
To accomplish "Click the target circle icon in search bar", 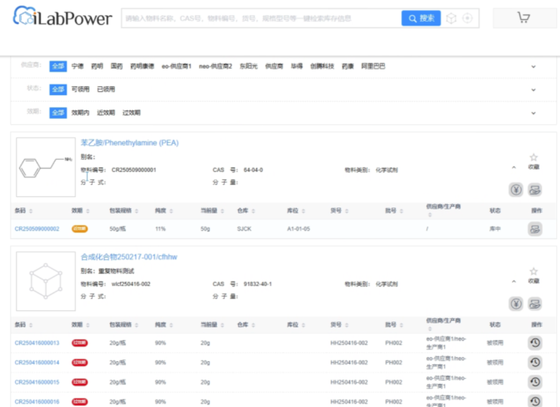I will (467, 18).
